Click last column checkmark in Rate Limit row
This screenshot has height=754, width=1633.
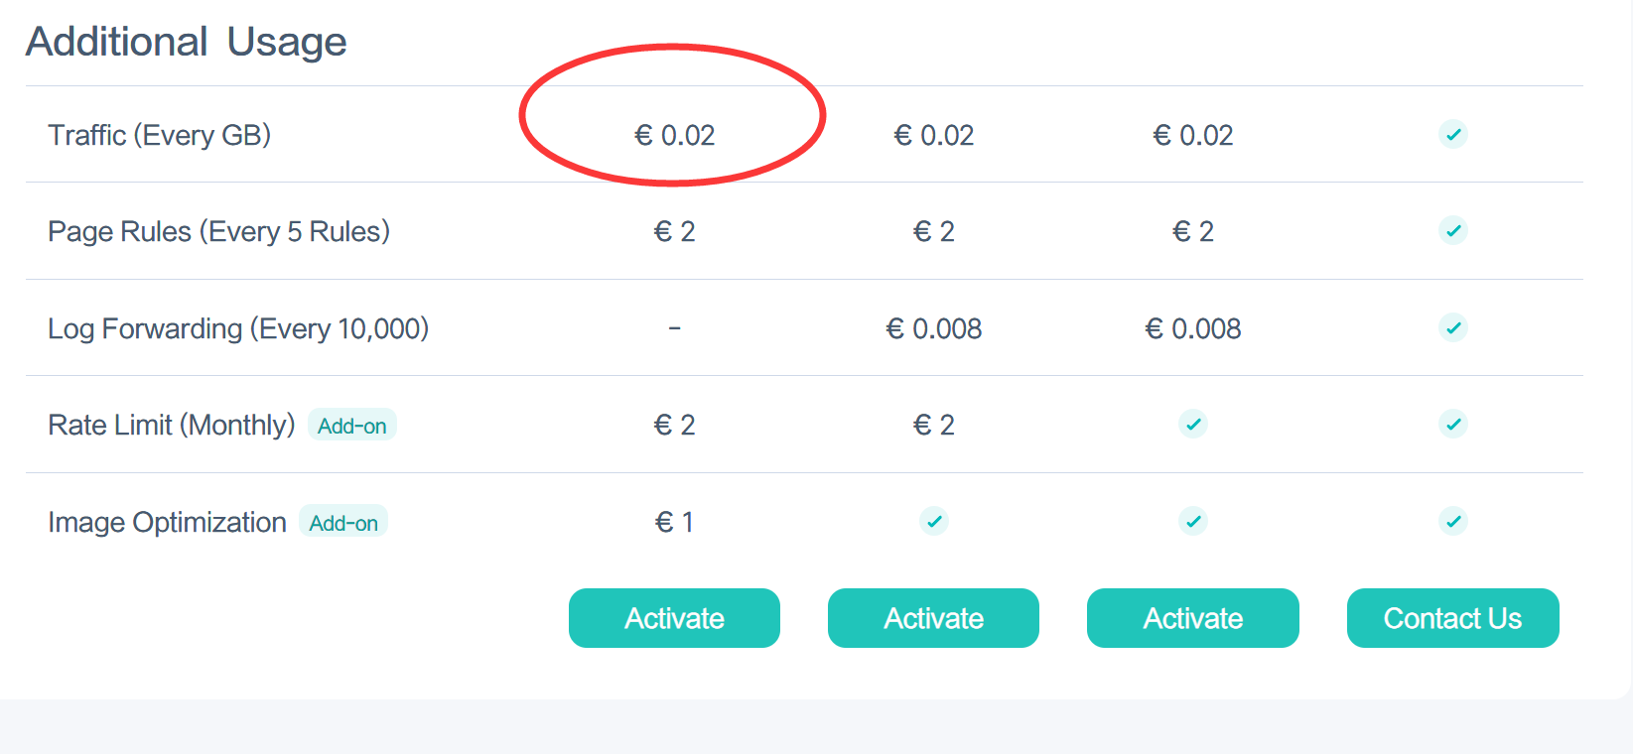pyautogui.click(x=1453, y=424)
